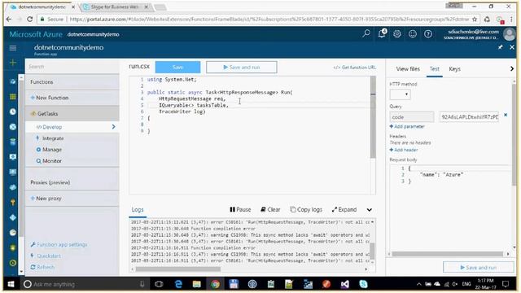Viewport: 521px width, 293px height.
Task: Click the clock icon in Azure sidebar
Action: 13,112
